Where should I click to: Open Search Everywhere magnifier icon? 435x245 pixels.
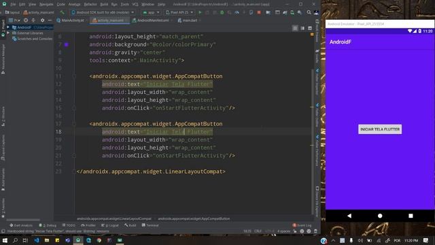pyautogui.click(x=309, y=12)
